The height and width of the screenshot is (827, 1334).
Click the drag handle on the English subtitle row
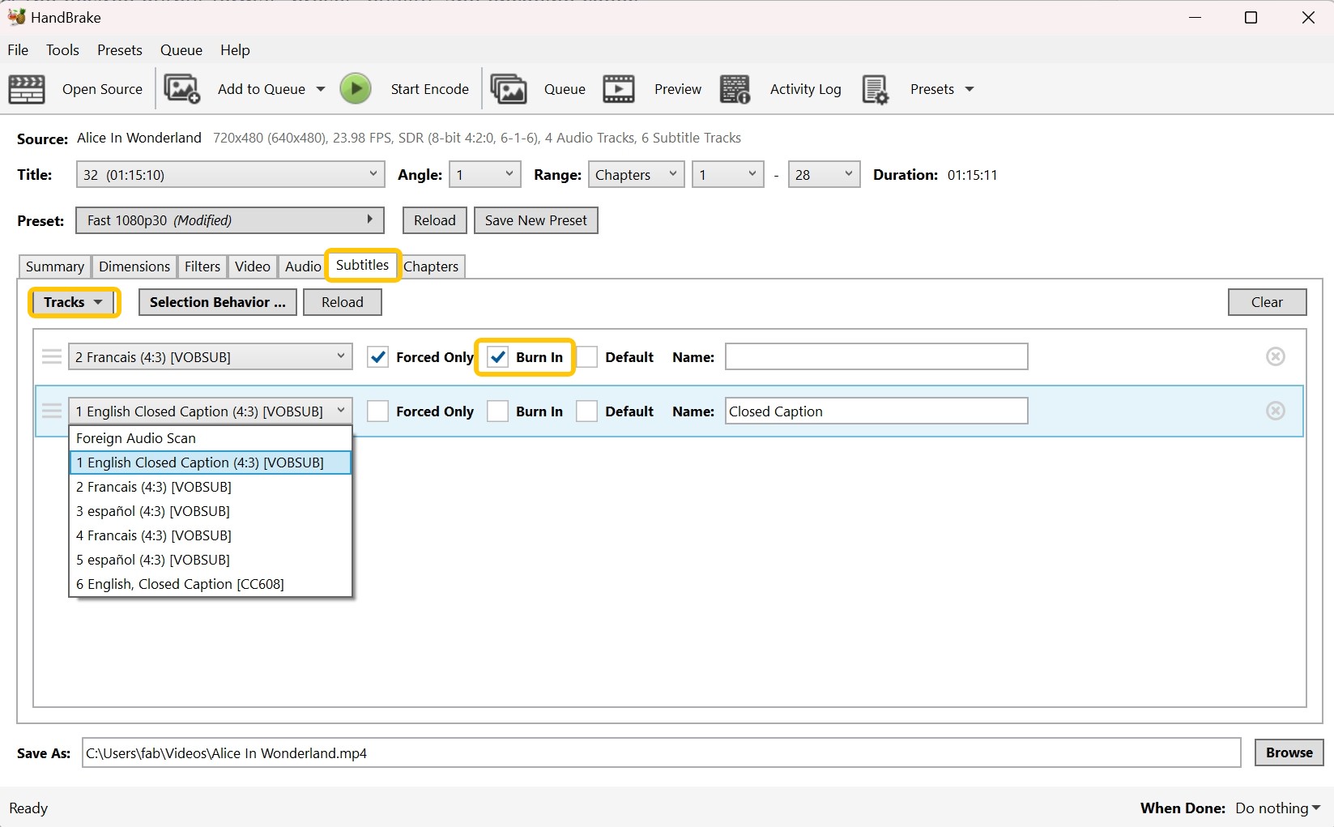(51, 411)
